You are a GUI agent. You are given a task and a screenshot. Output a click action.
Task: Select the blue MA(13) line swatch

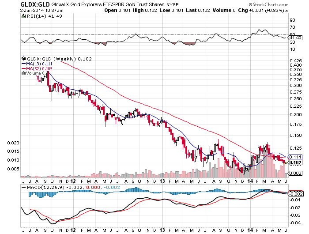click(x=23, y=64)
